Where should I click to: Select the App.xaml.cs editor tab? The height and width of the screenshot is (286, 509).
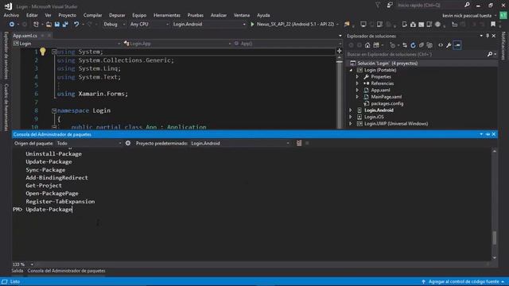point(25,36)
